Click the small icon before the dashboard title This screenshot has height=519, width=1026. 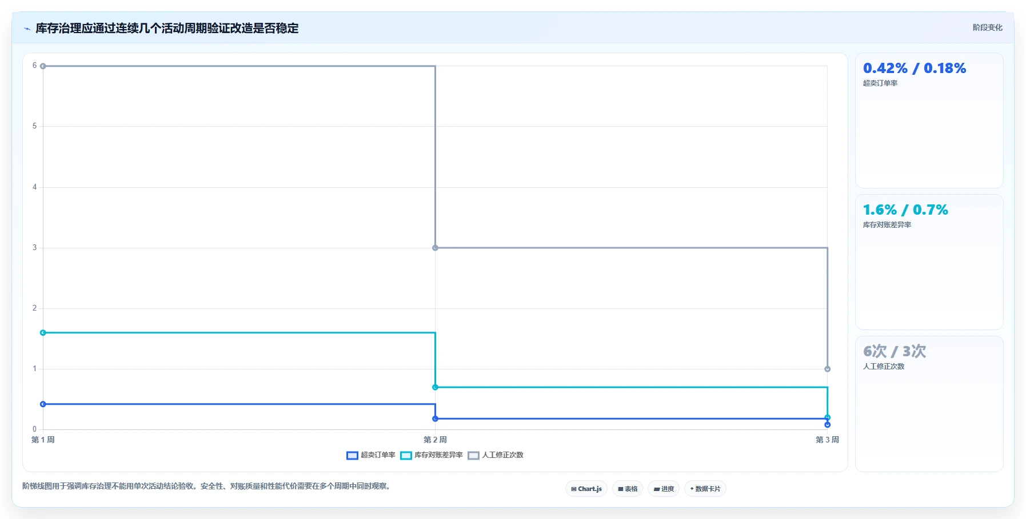point(27,29)
